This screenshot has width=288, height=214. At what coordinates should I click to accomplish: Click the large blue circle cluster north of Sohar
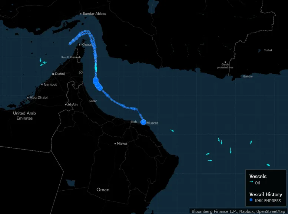pos(97,83)
